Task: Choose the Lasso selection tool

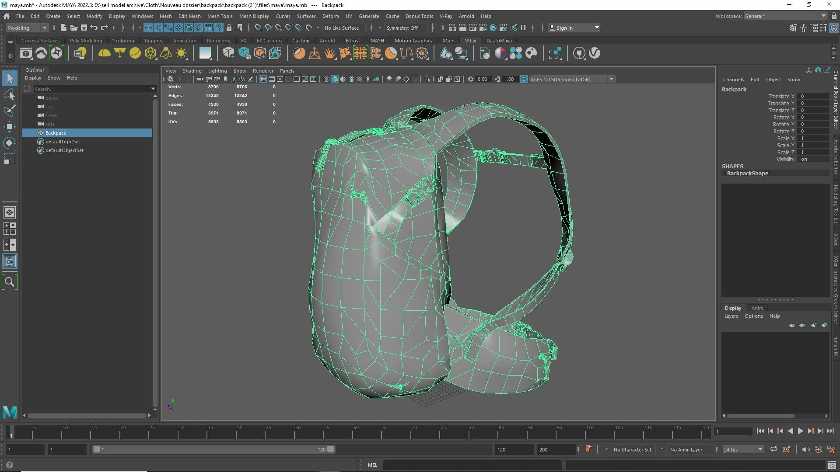Action: click(10, 94)
